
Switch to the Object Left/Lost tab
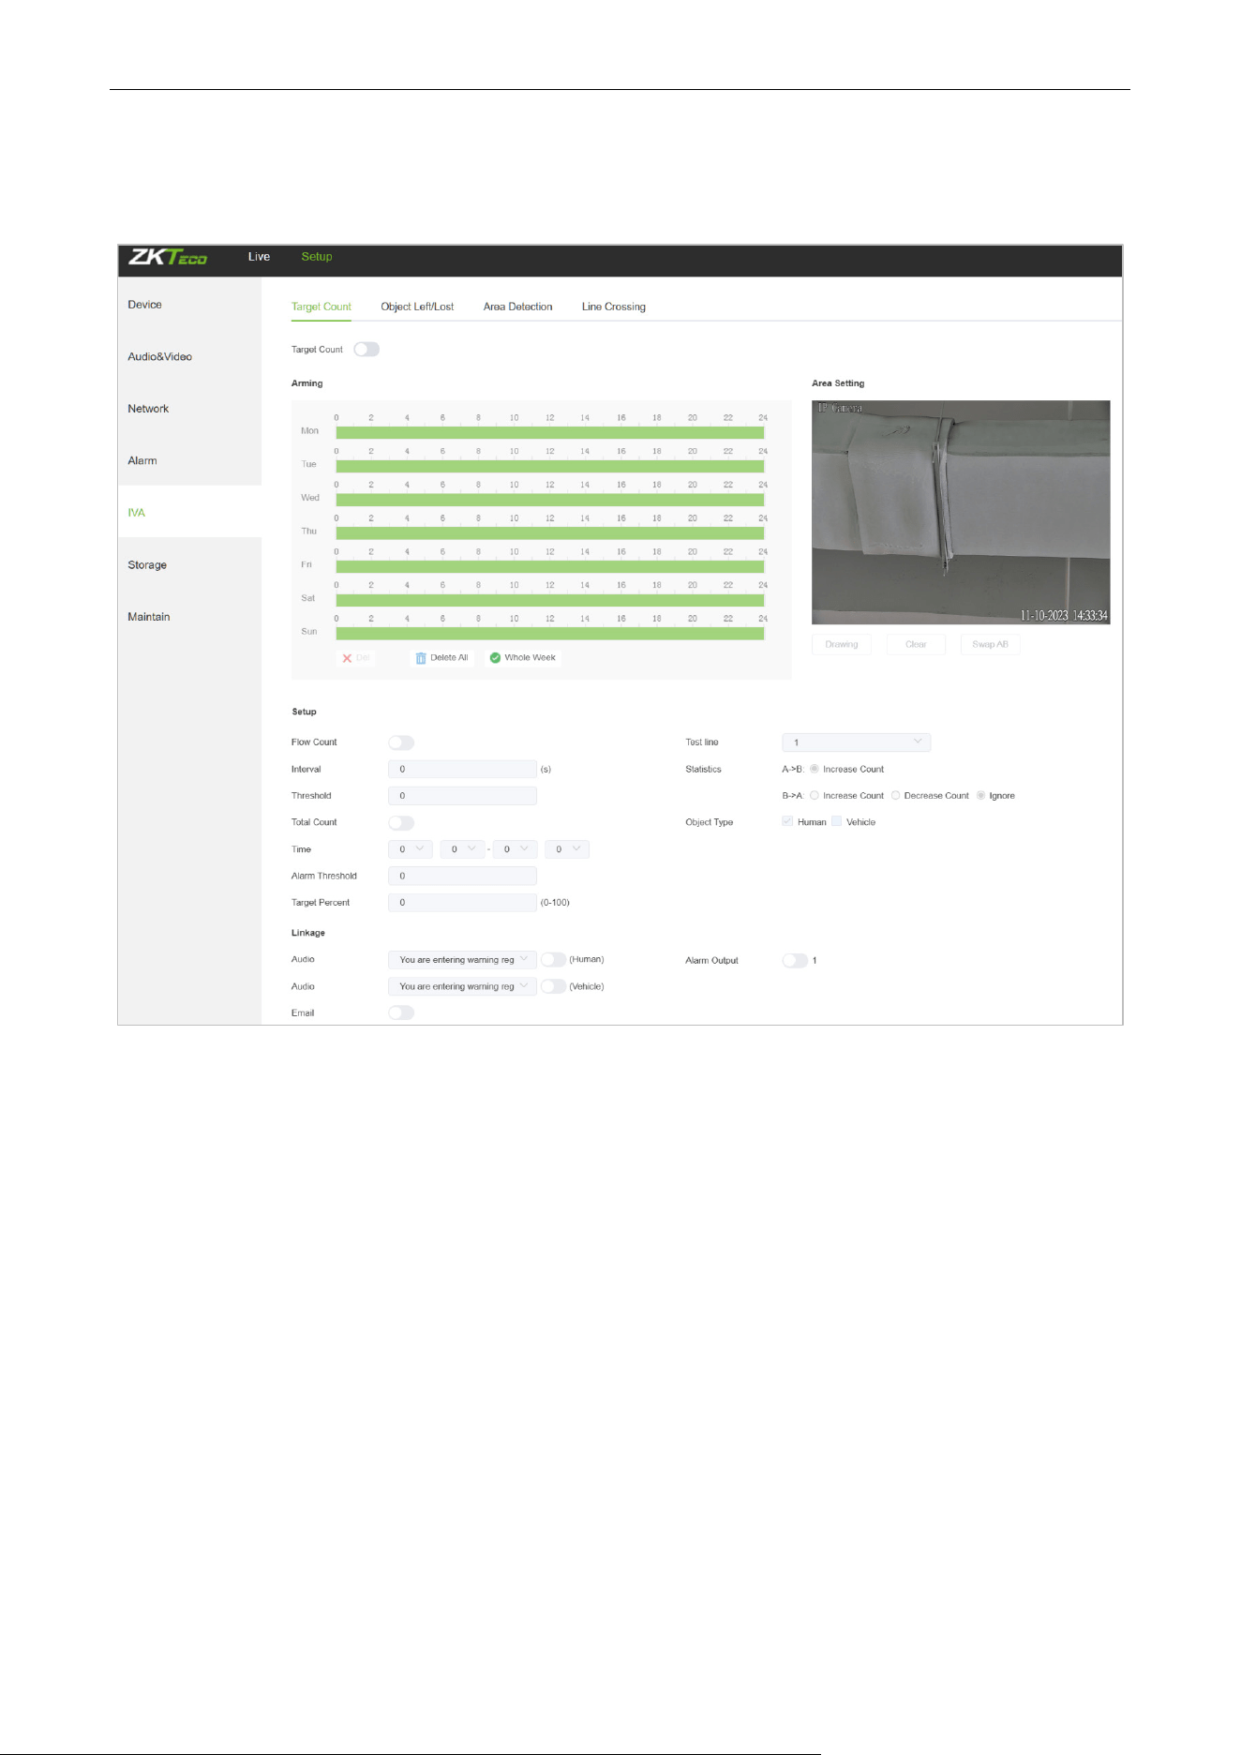pos(417,307)
